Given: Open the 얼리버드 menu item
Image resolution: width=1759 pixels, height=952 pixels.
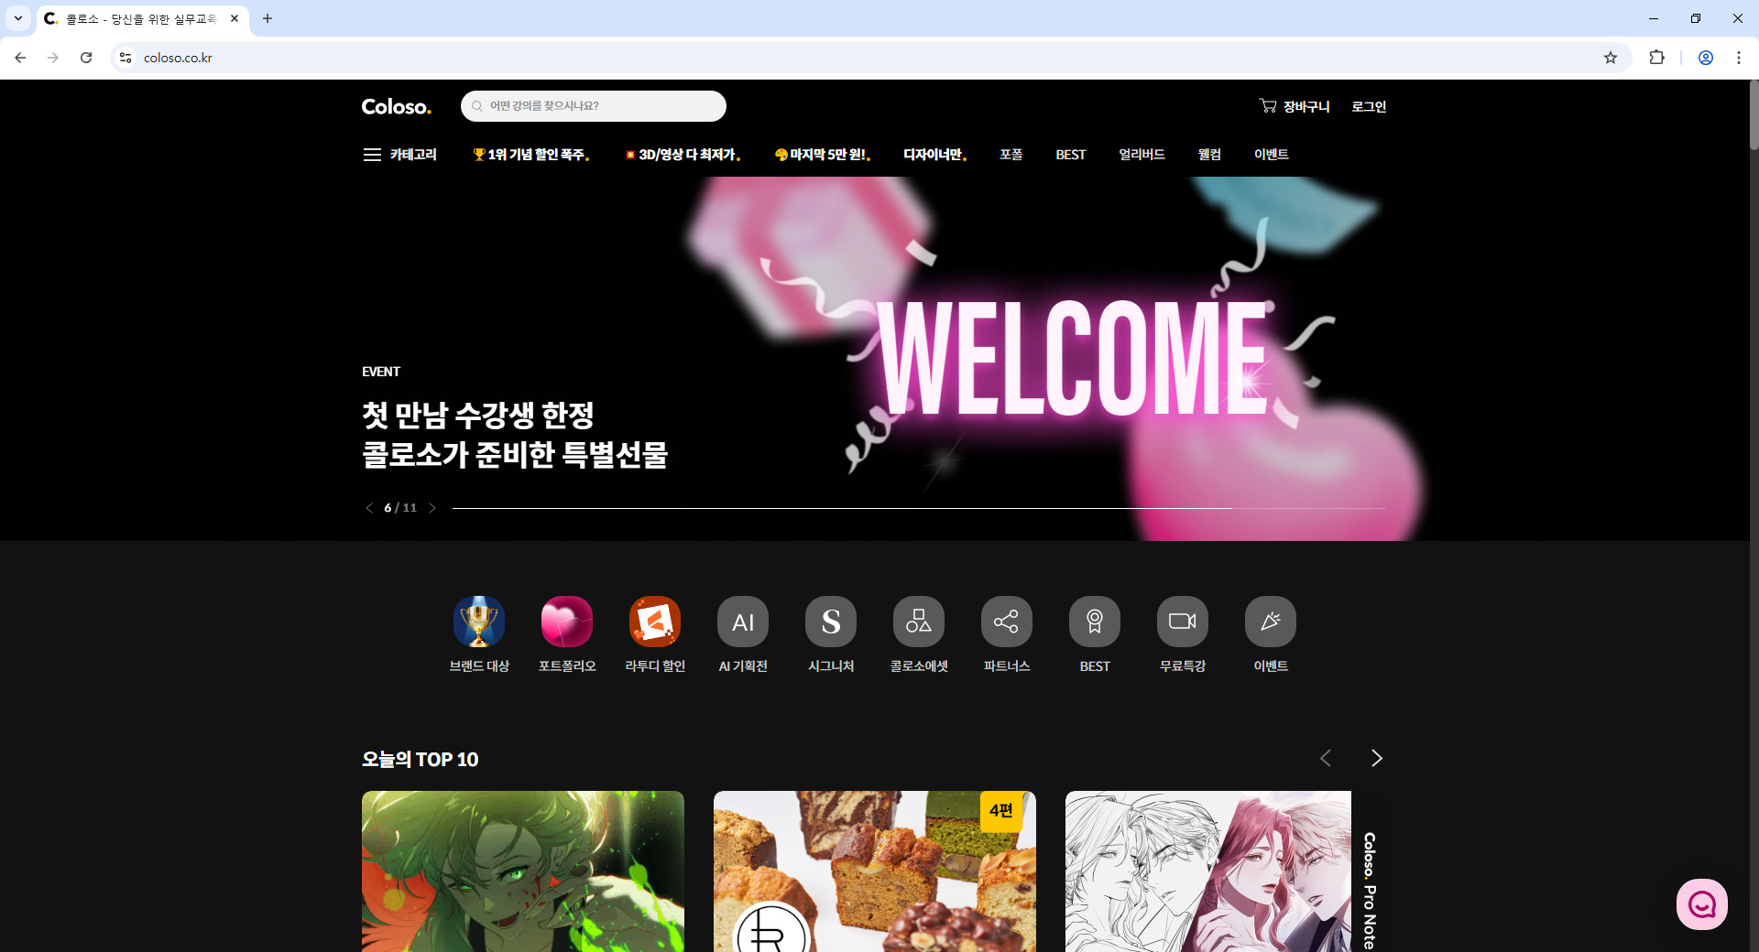Looking at the screenshot, I should point(1142,155).
